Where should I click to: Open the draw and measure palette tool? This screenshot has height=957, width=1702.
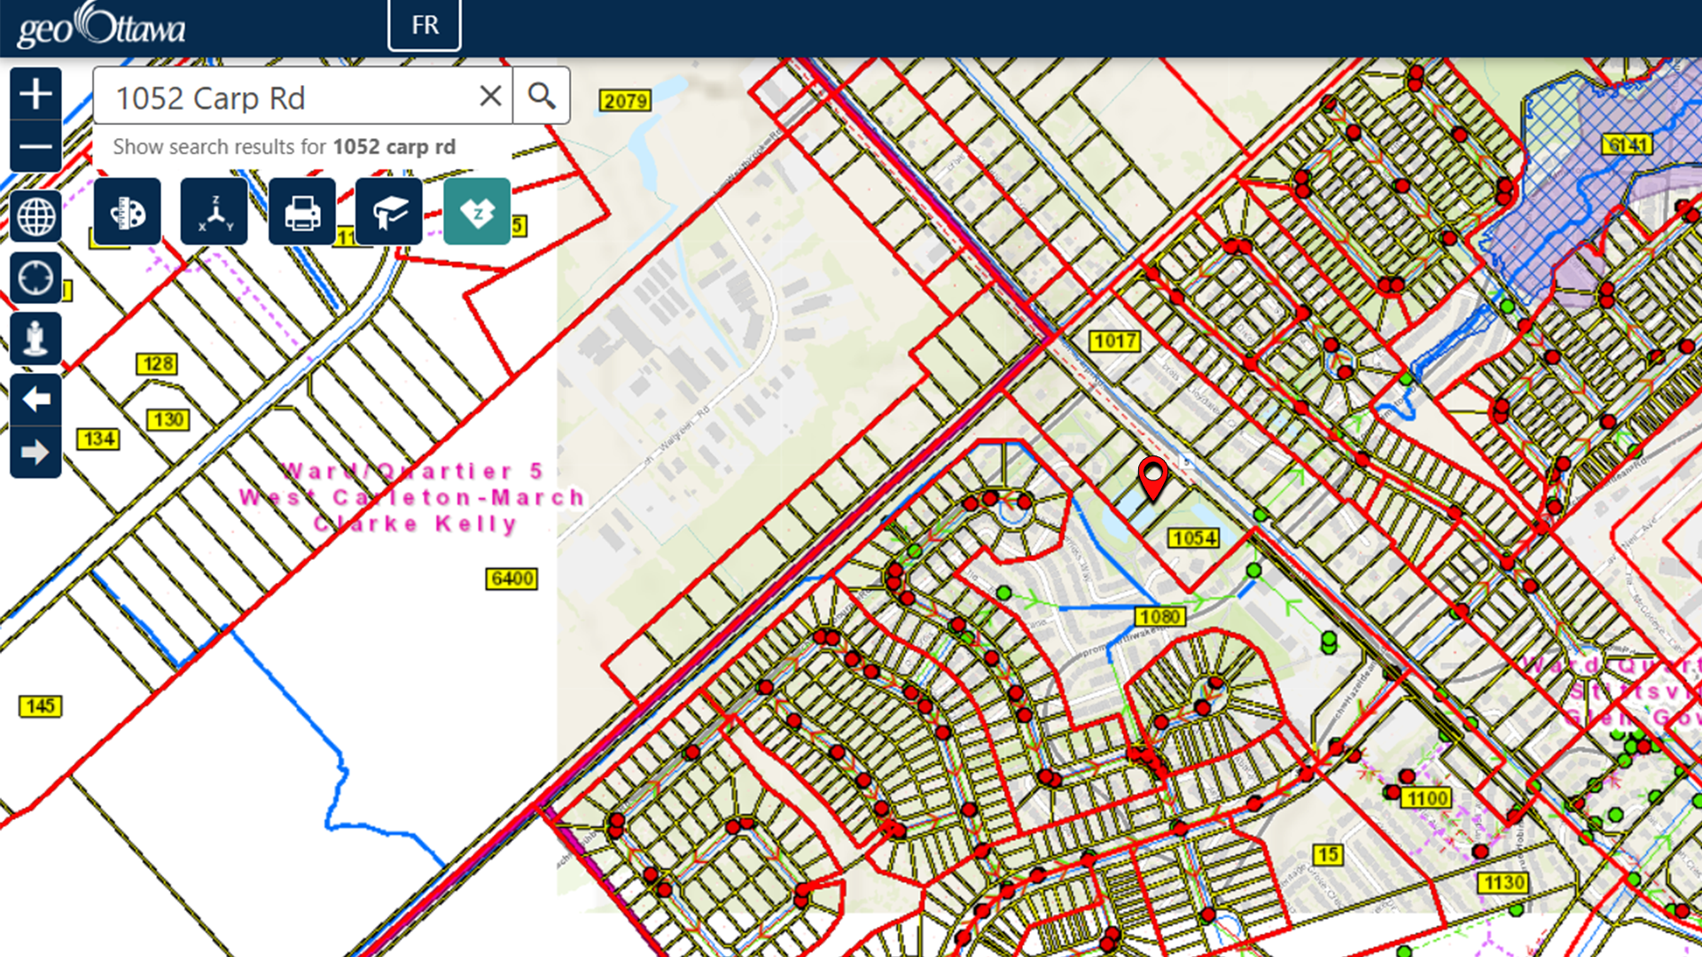127,212
